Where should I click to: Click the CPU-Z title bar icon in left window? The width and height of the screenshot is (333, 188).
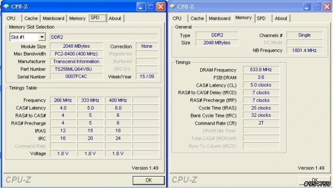click(6, 7)
